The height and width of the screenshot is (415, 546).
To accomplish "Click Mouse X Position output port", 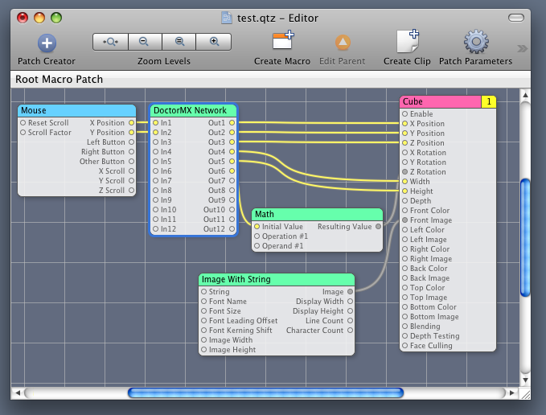I will pos(131,123).
